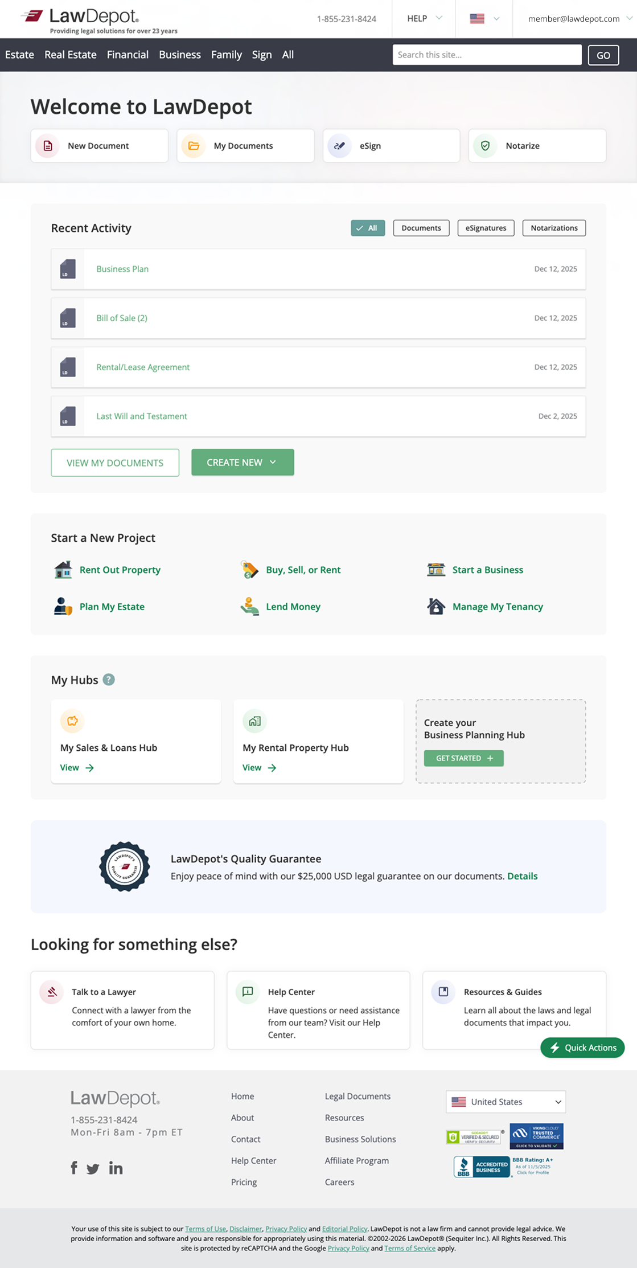Click the Quality Guarantee badge seal
The image size is (637, 1268).
point(125,866)
